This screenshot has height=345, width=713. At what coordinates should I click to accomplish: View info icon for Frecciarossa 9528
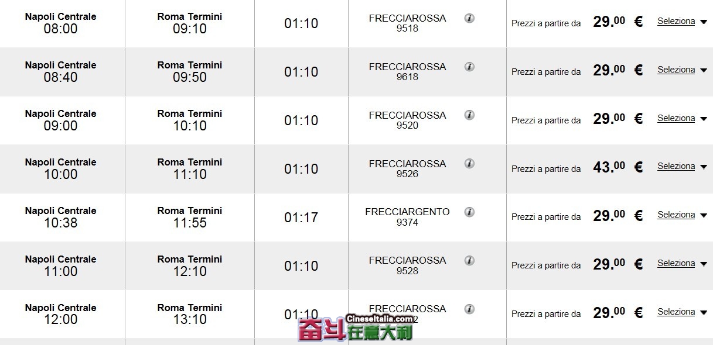point(469,260)
